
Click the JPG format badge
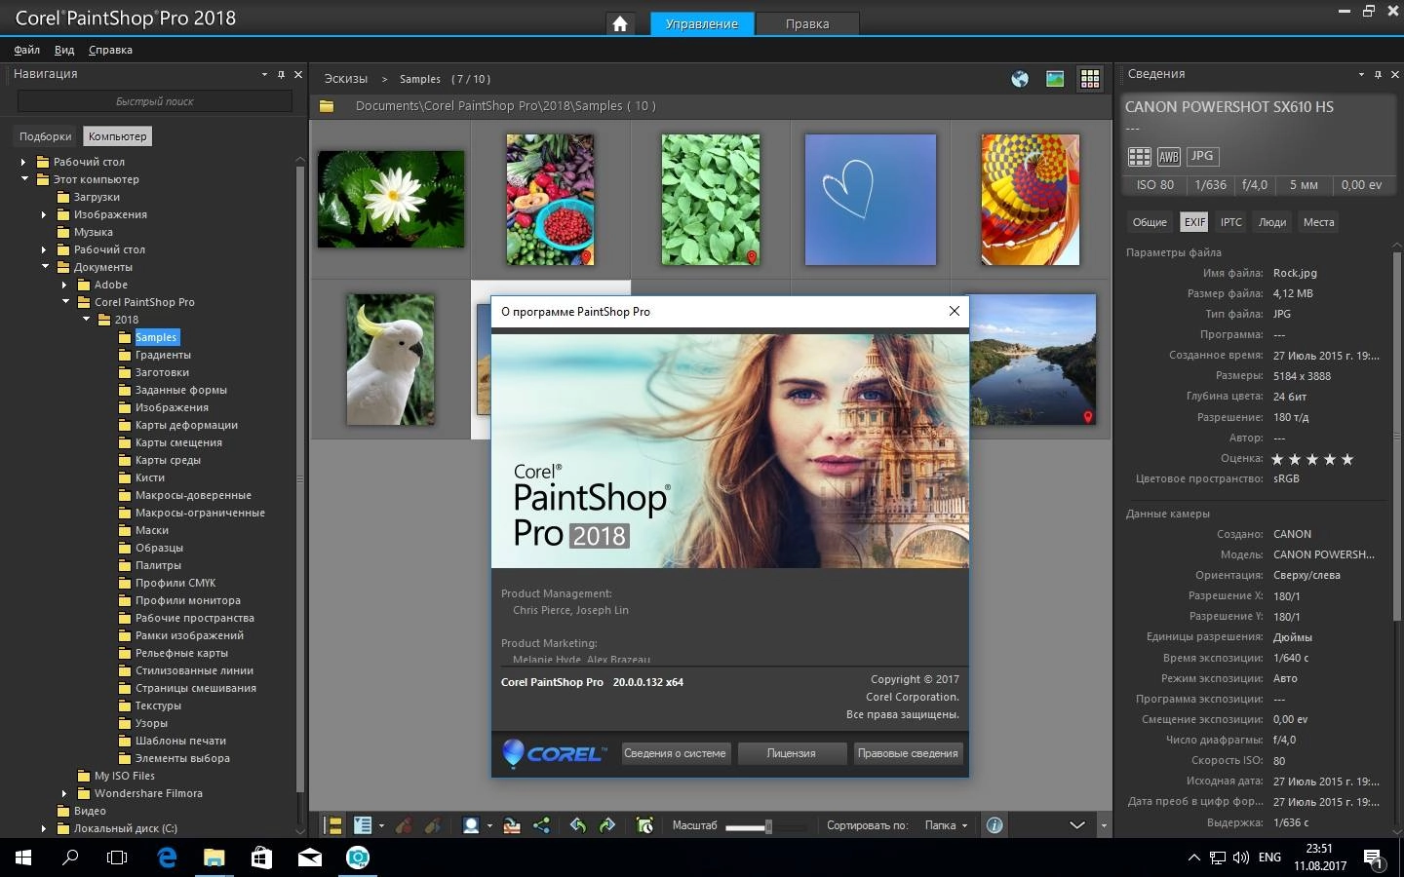click(1202, 156)
